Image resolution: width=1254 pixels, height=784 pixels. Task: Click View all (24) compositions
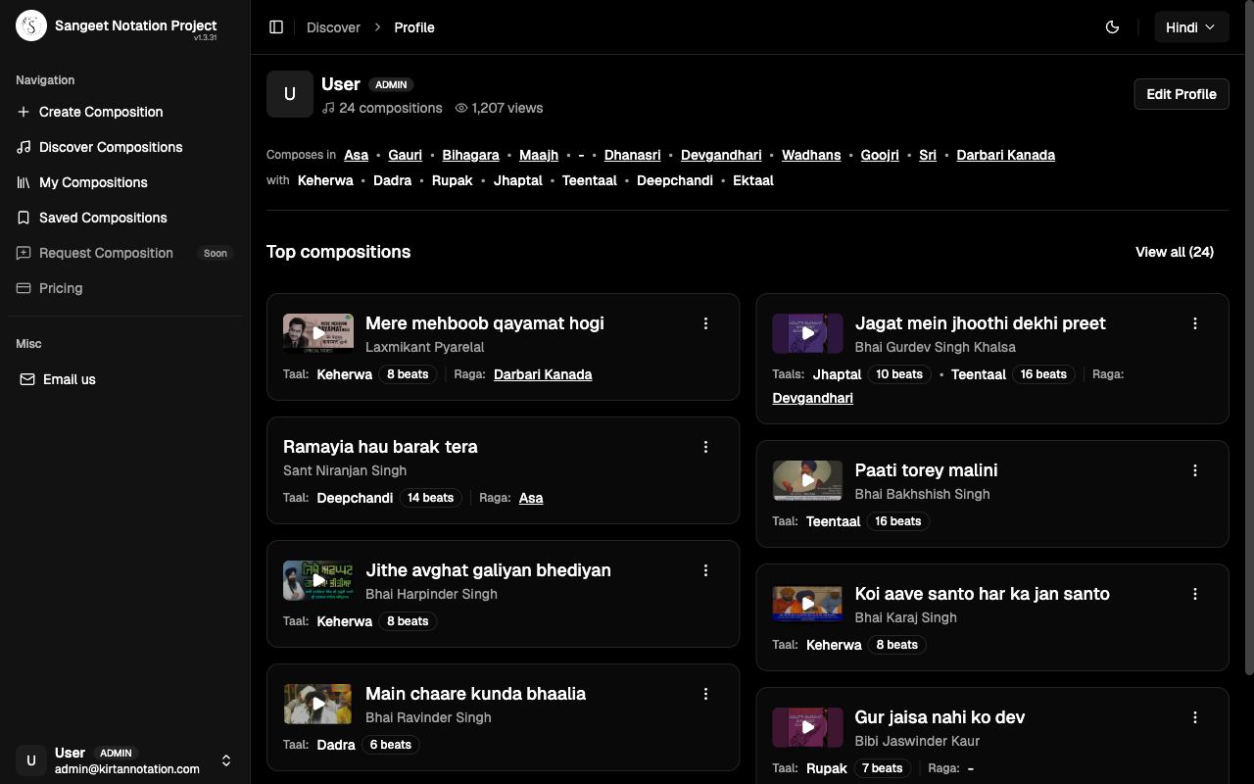click(1174, 252)
